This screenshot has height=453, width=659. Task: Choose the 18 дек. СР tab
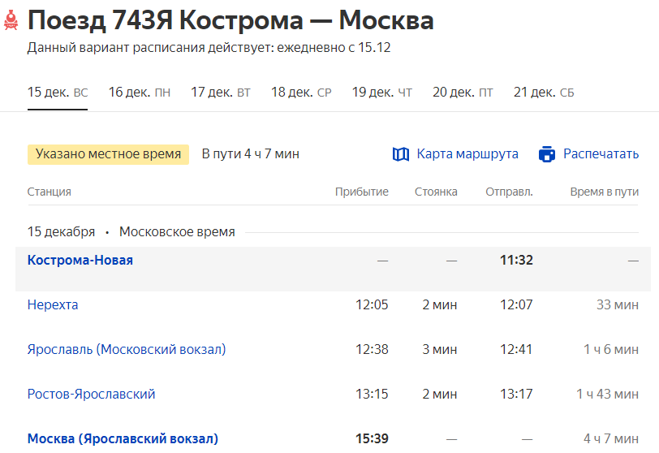coord(301,93)
